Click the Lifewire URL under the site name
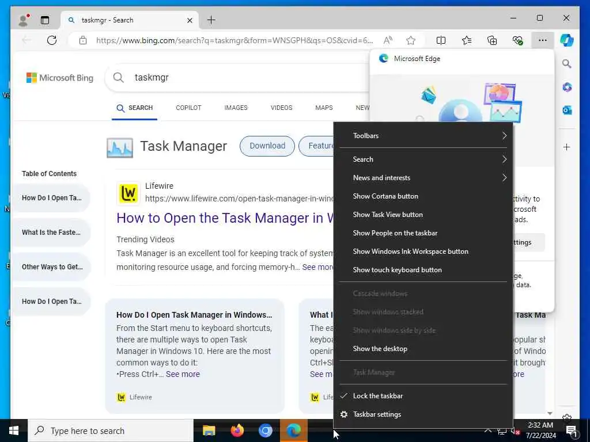 (240, 199)
